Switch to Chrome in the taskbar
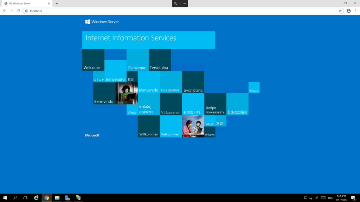360x202 pixels. coord(47,198)
